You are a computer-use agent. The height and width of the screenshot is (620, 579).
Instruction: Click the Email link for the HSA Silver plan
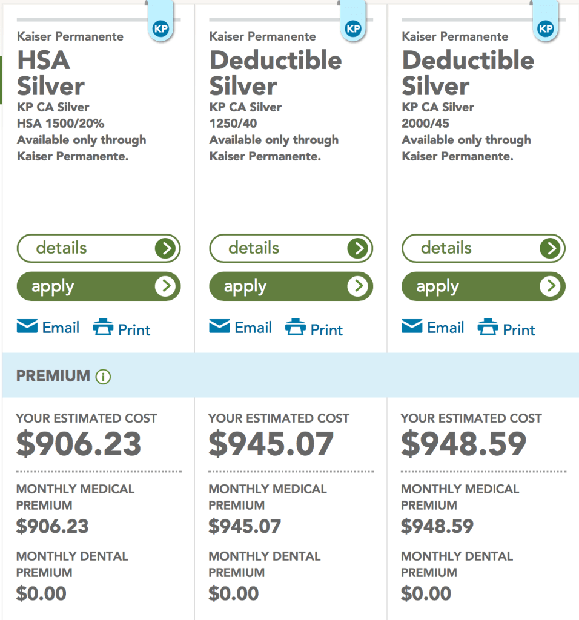(61, 328)
